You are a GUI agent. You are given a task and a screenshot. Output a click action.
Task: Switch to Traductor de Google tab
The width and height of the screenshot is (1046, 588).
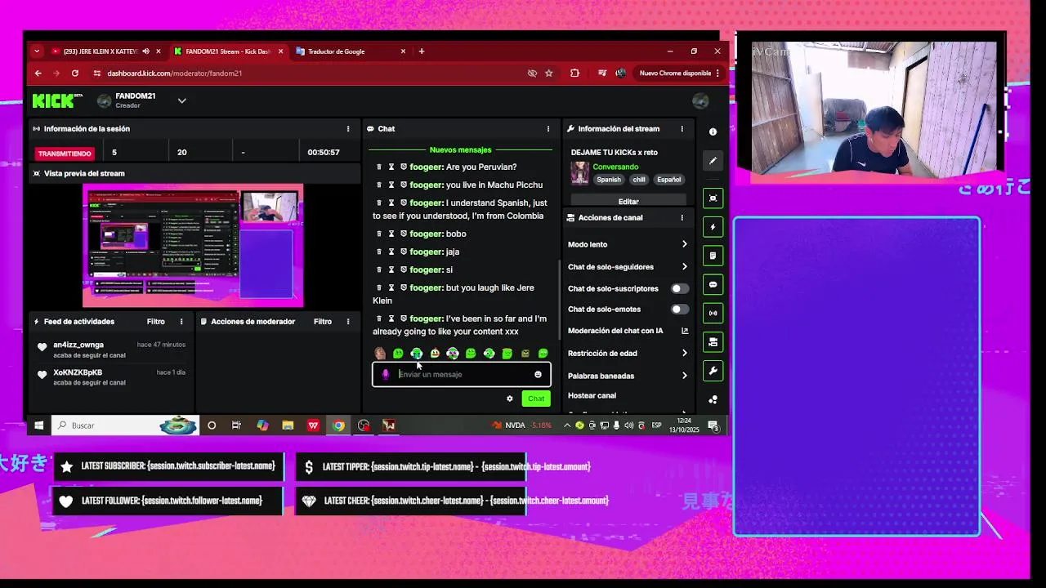pos(351,51)
